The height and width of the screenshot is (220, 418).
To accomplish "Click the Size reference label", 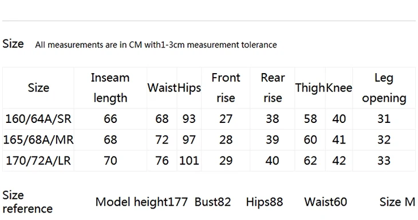I will (x=27, y=202).
